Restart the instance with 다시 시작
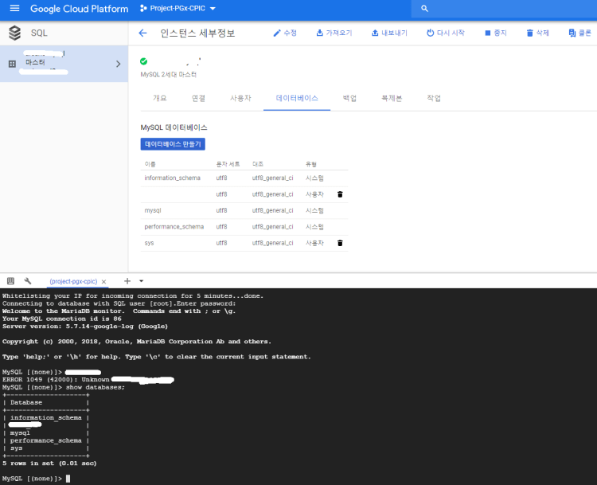 445,33
